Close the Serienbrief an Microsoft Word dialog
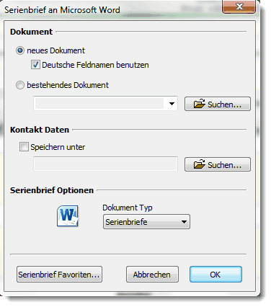The image size is (271, 307). pos(239,6)
